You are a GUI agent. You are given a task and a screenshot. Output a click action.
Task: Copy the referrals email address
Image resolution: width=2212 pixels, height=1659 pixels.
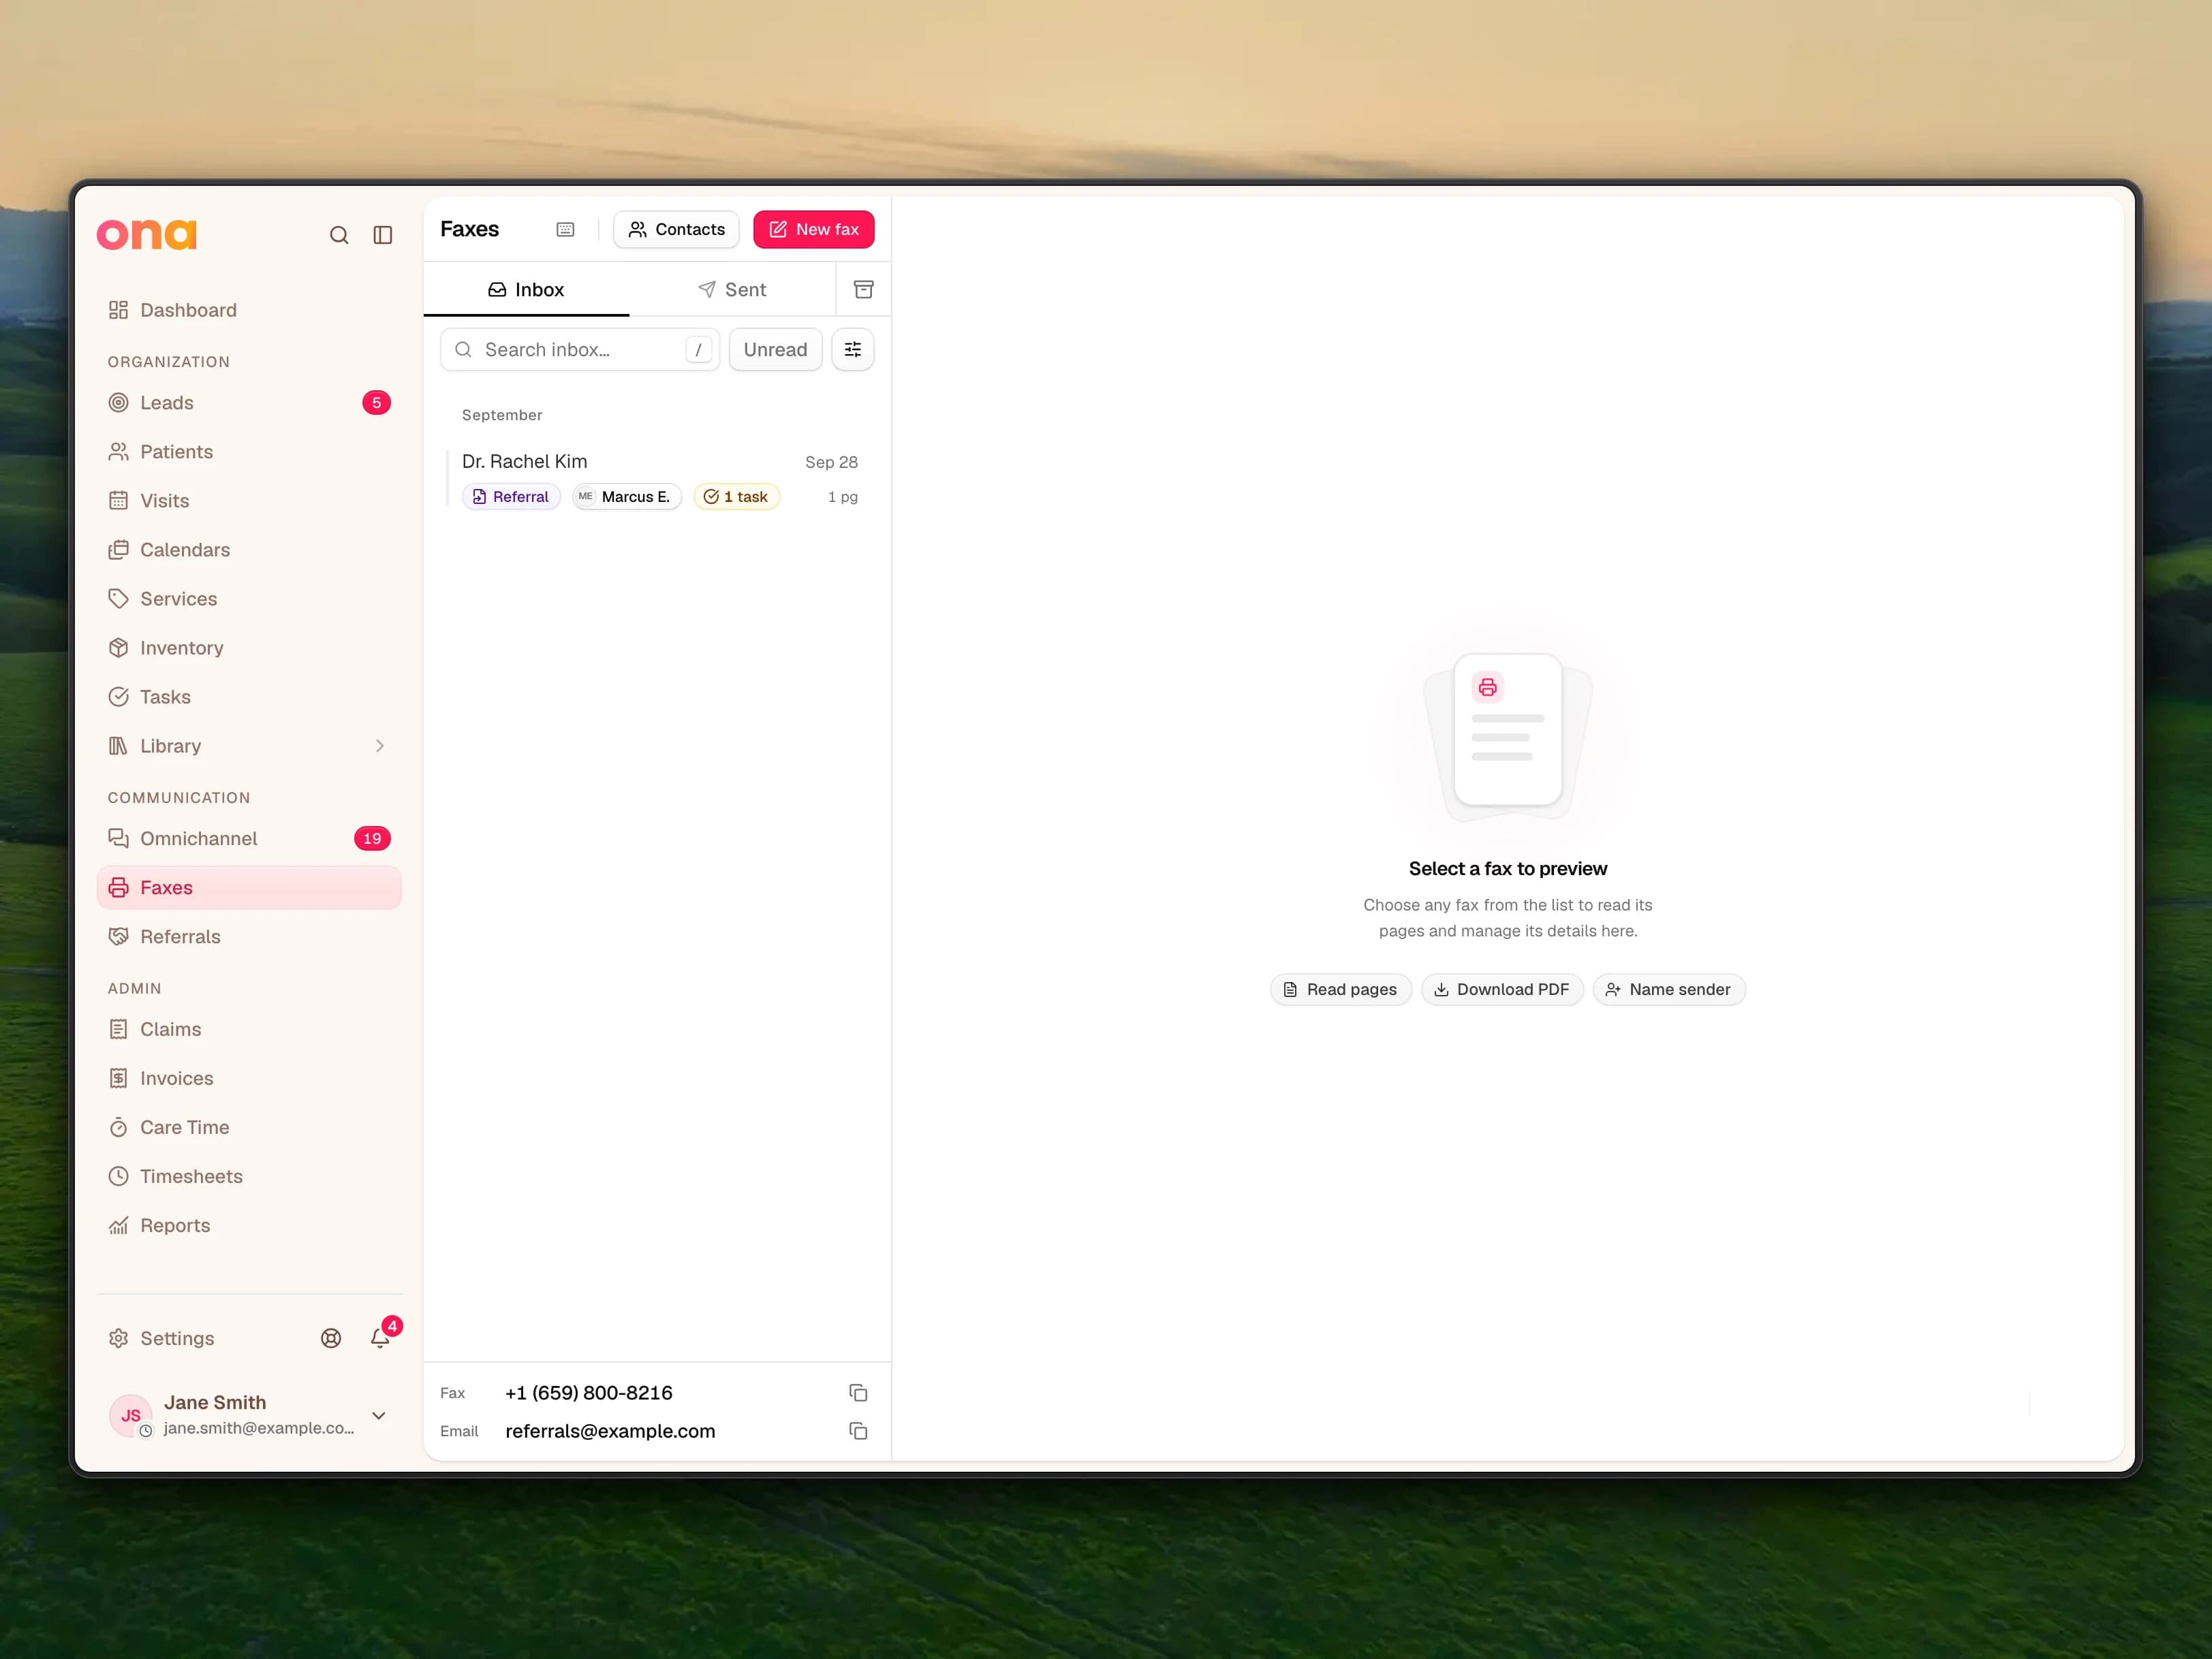point(858,1431)
